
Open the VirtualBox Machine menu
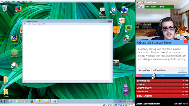pyautogui.click(x=8, y=1)
